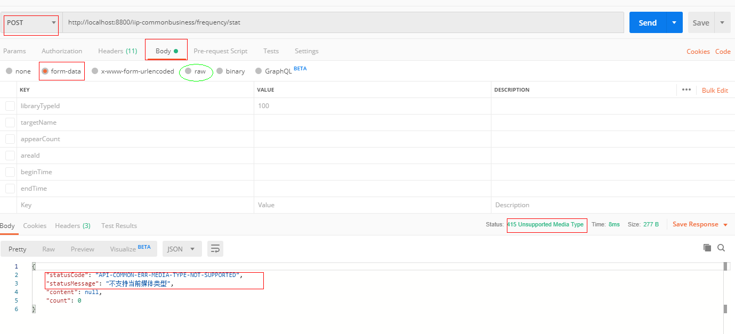Click the new Value input field
Screen dimensions: 735x334
[373, 205]
